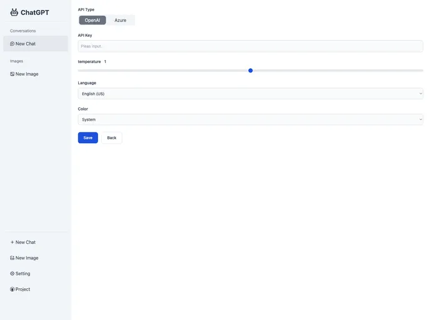430x320 pixels.
Task: Click the gear icon next to Setting
Action: tap(12, 273)
